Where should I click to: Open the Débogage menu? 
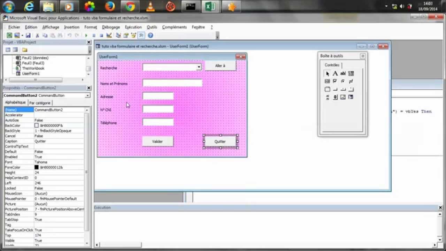click(x=111, y=27)
